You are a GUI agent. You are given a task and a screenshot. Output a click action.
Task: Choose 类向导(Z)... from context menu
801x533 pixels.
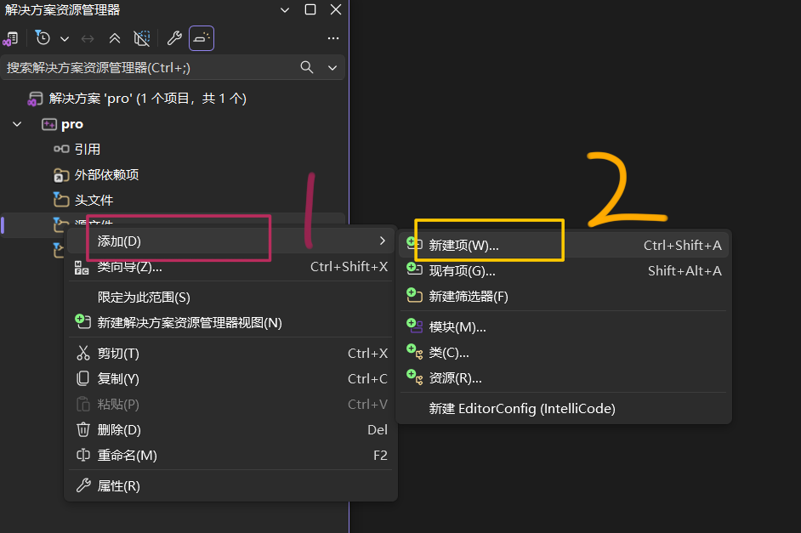coord(231,267)
